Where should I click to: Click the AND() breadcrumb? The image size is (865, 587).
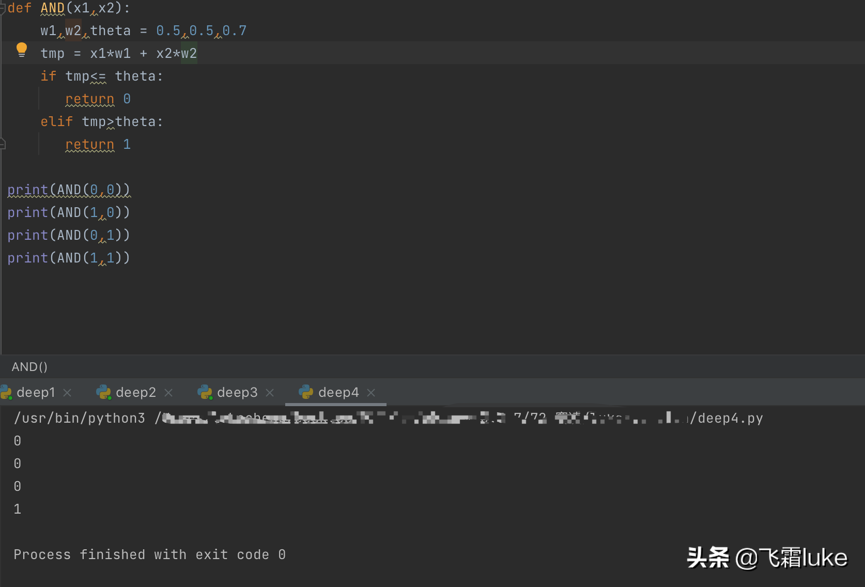(x=29, y=367)
